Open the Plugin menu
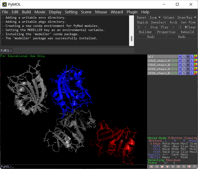Viewport: 198px width, 169px height. tap(132, 12)
